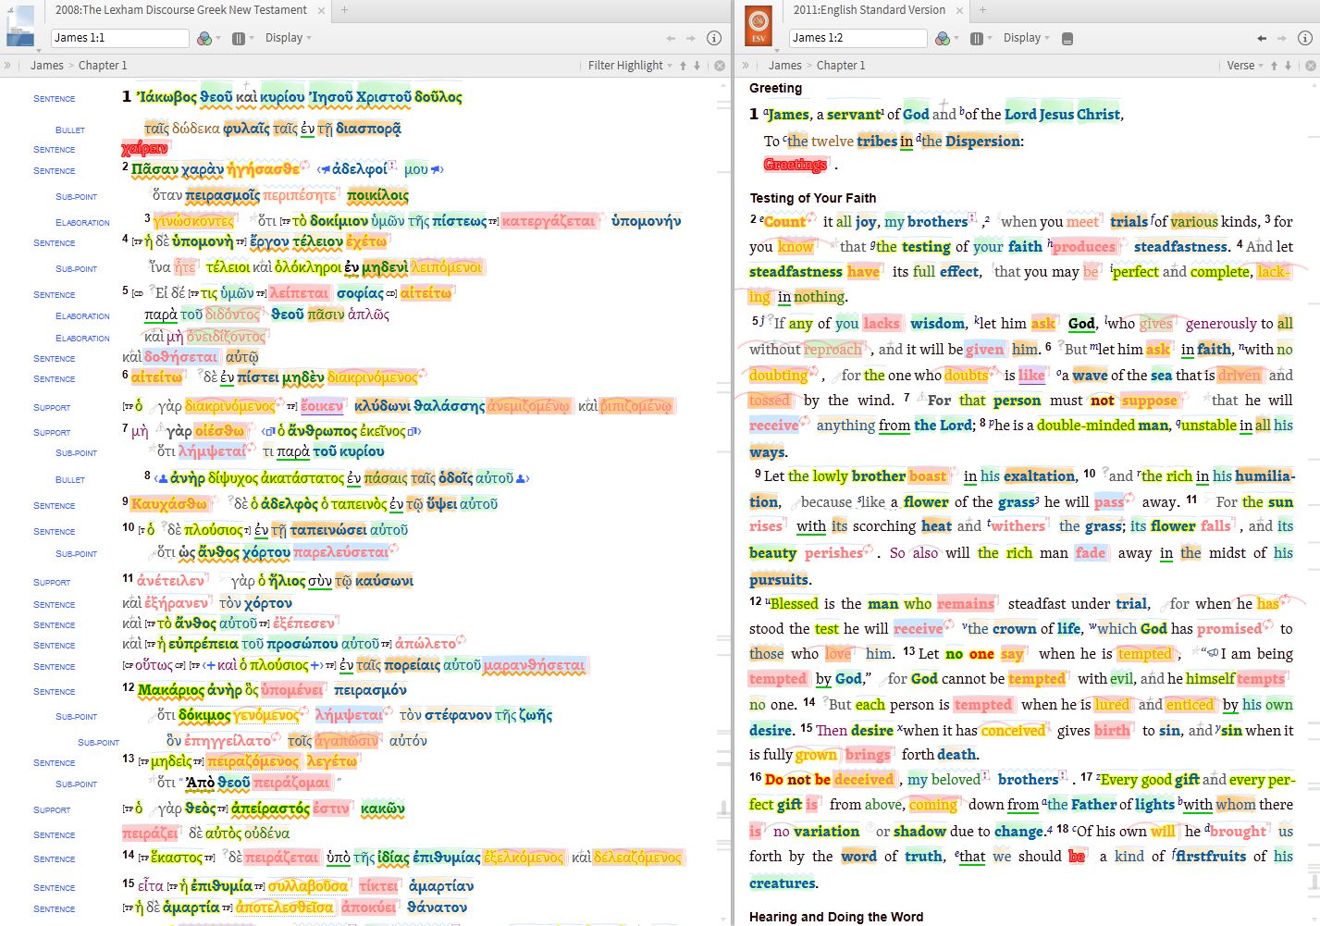The width and height of the screenshot is (1320, 926).
Task: Click the word wisdom in ESV verse 5
Action: (937, 324)
